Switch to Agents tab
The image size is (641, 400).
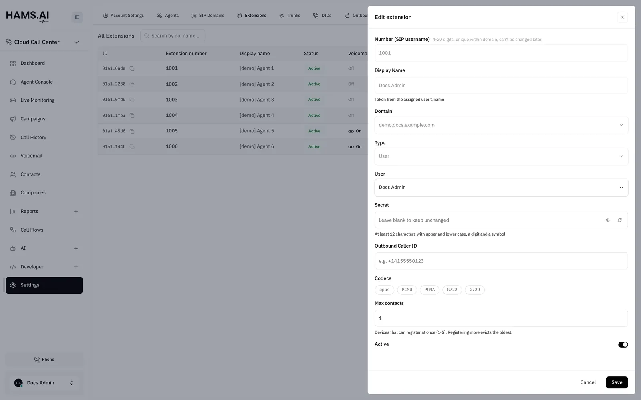(x=168, y=16)
